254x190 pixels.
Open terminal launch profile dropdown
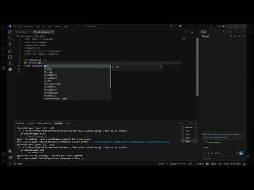[x=183, y=123]
